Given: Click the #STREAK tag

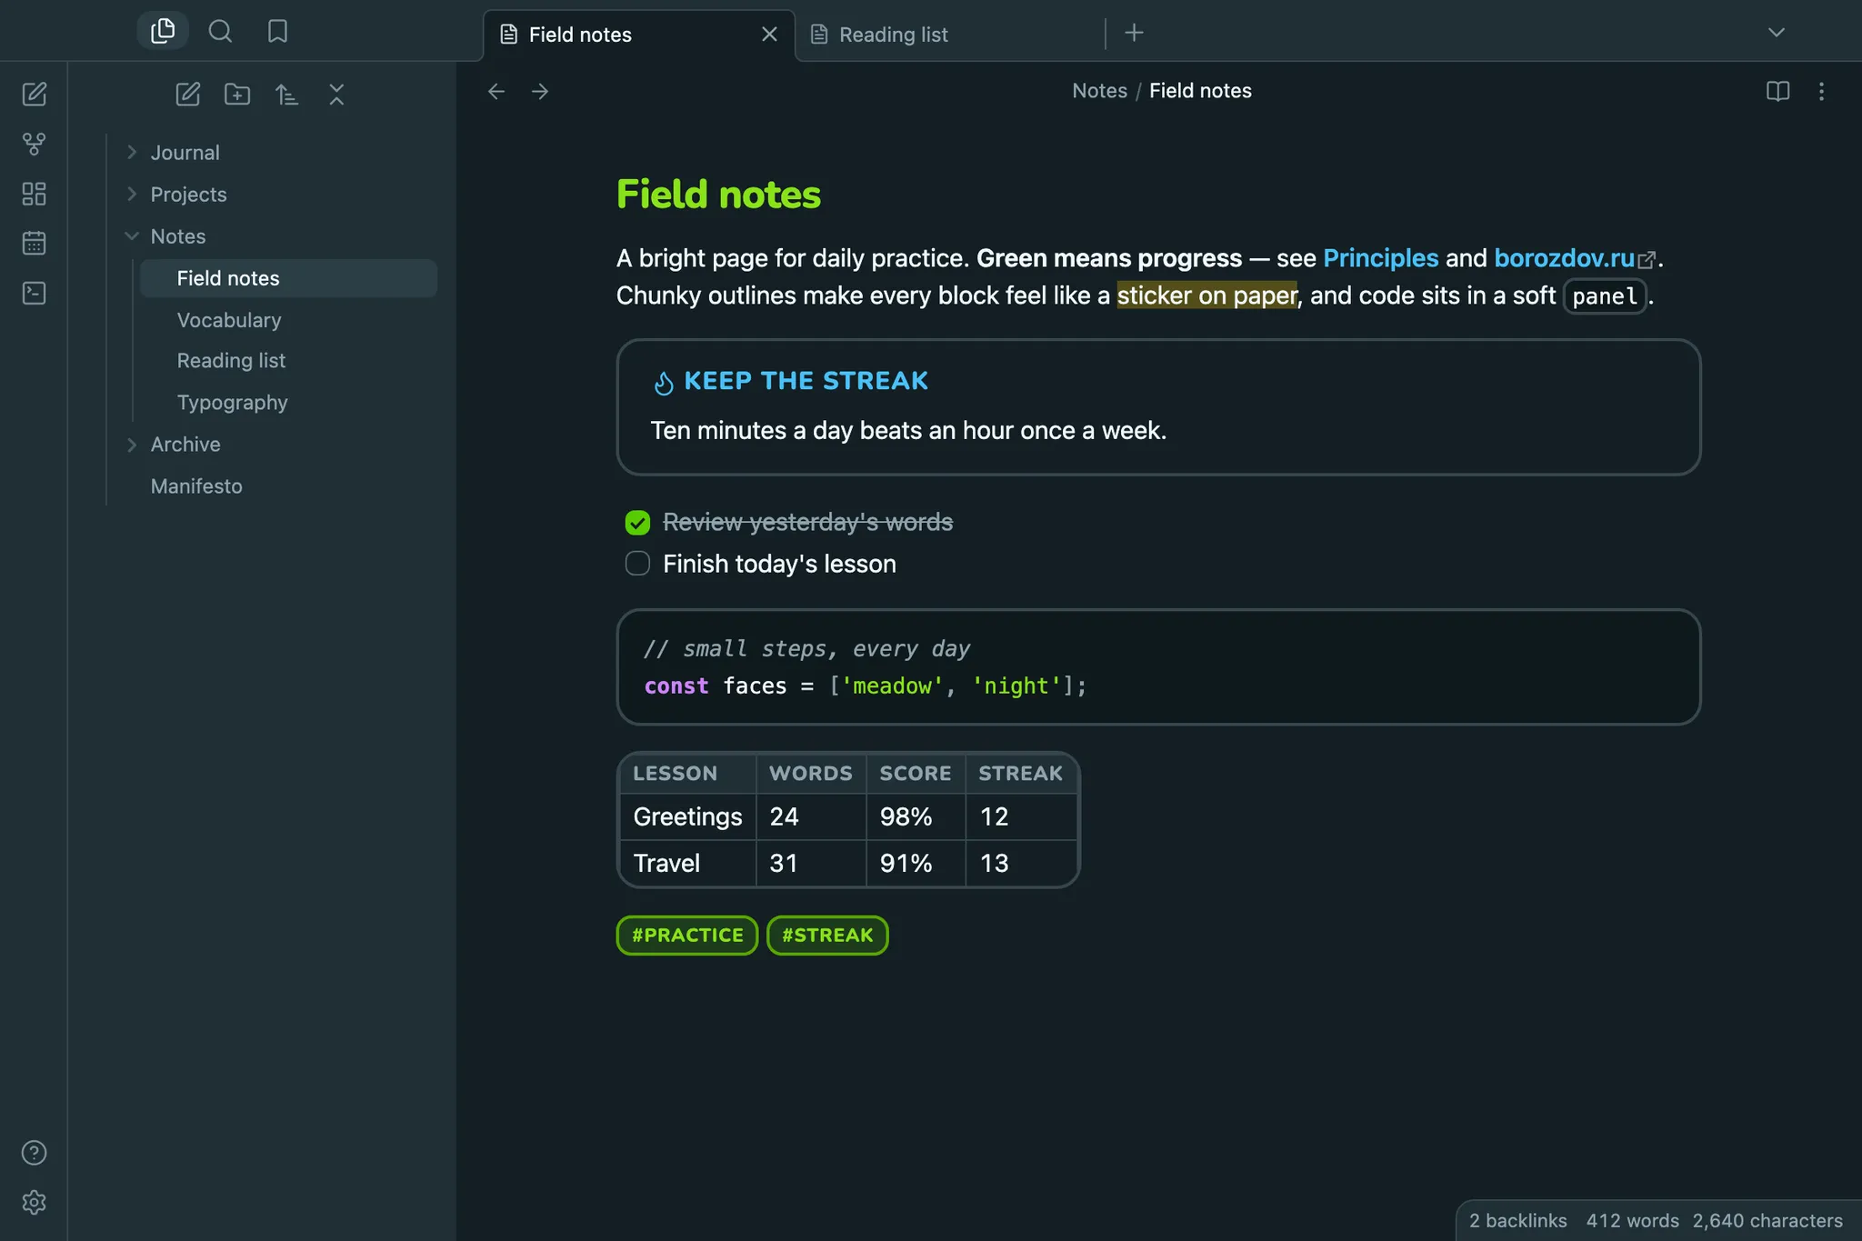Looking at the screenshot, I should (x=827, y=936).
